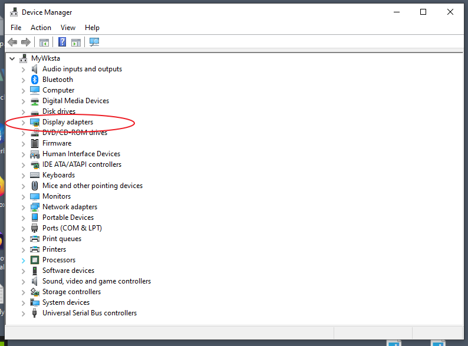Expand Audio inputs and outputs node
This screenshot has width=468, height=346.
pos(23,70)
